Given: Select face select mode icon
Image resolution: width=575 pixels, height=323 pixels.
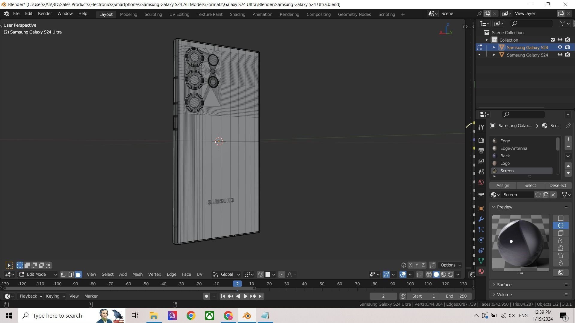Looking at the screenshot, I should point(78,274).
